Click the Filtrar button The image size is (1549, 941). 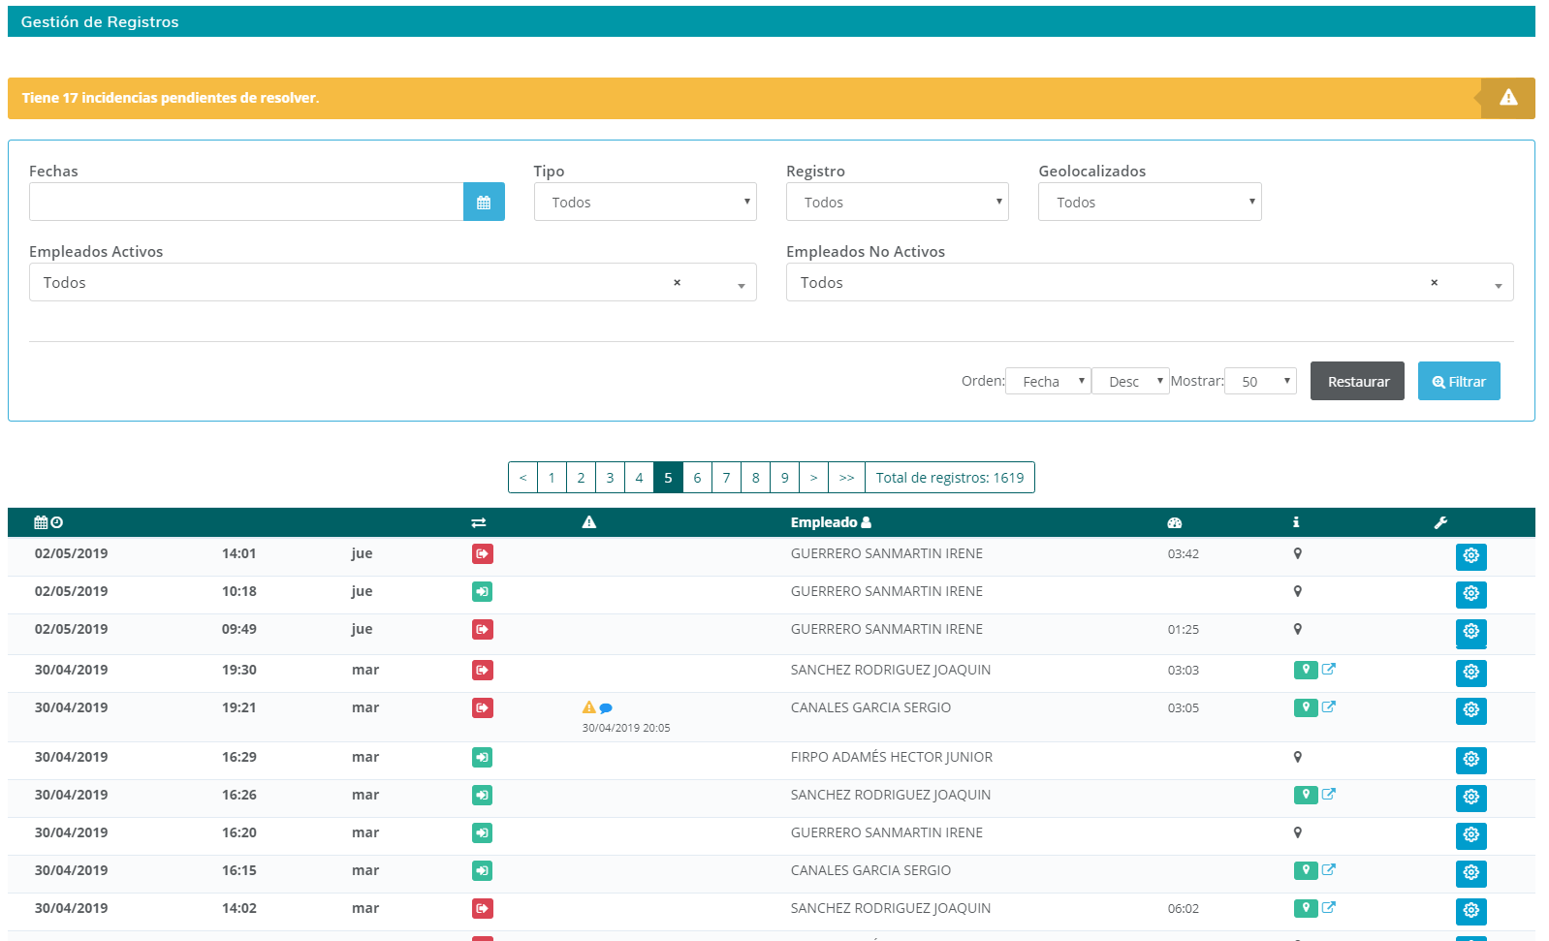click(x=1459, y=381)
